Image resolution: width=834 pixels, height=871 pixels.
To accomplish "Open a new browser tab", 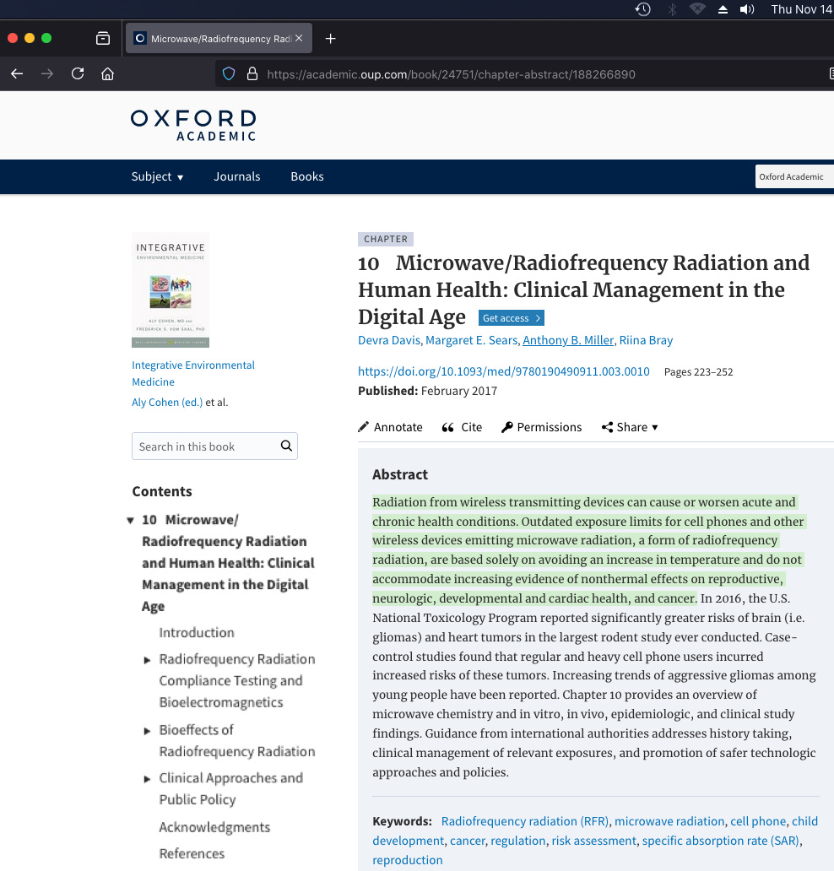I will [x=331, y=38].
